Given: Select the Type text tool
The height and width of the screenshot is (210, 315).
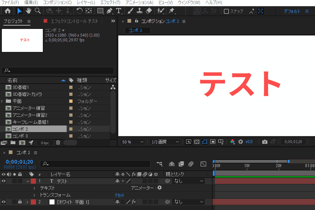Looking at the screenshot, I should tap(119, 11).
